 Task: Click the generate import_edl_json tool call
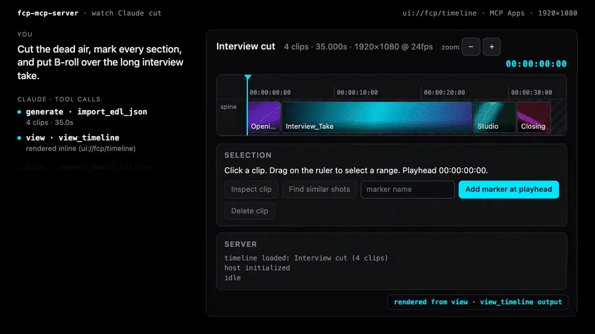87,112
